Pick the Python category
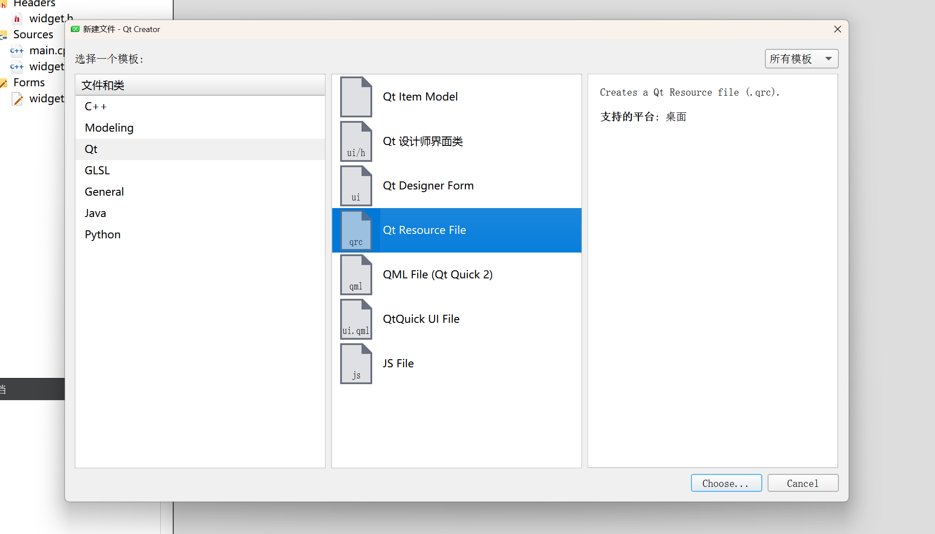The image size is (935, 534). pyautogui.click(x=102, y=235)
